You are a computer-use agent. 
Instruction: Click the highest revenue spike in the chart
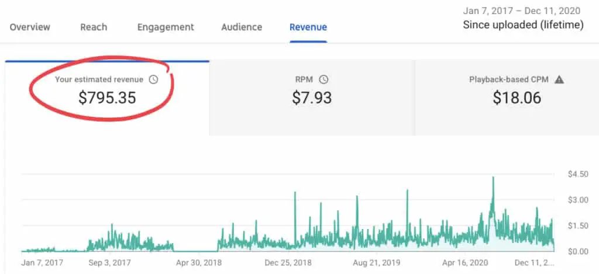tap(493, 178)
